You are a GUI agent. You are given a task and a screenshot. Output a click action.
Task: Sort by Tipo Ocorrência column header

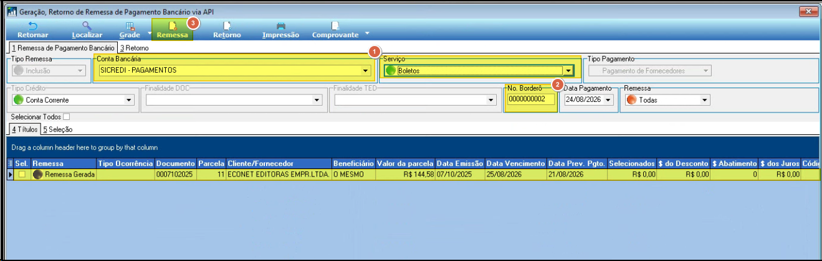[x=126, y=163]
